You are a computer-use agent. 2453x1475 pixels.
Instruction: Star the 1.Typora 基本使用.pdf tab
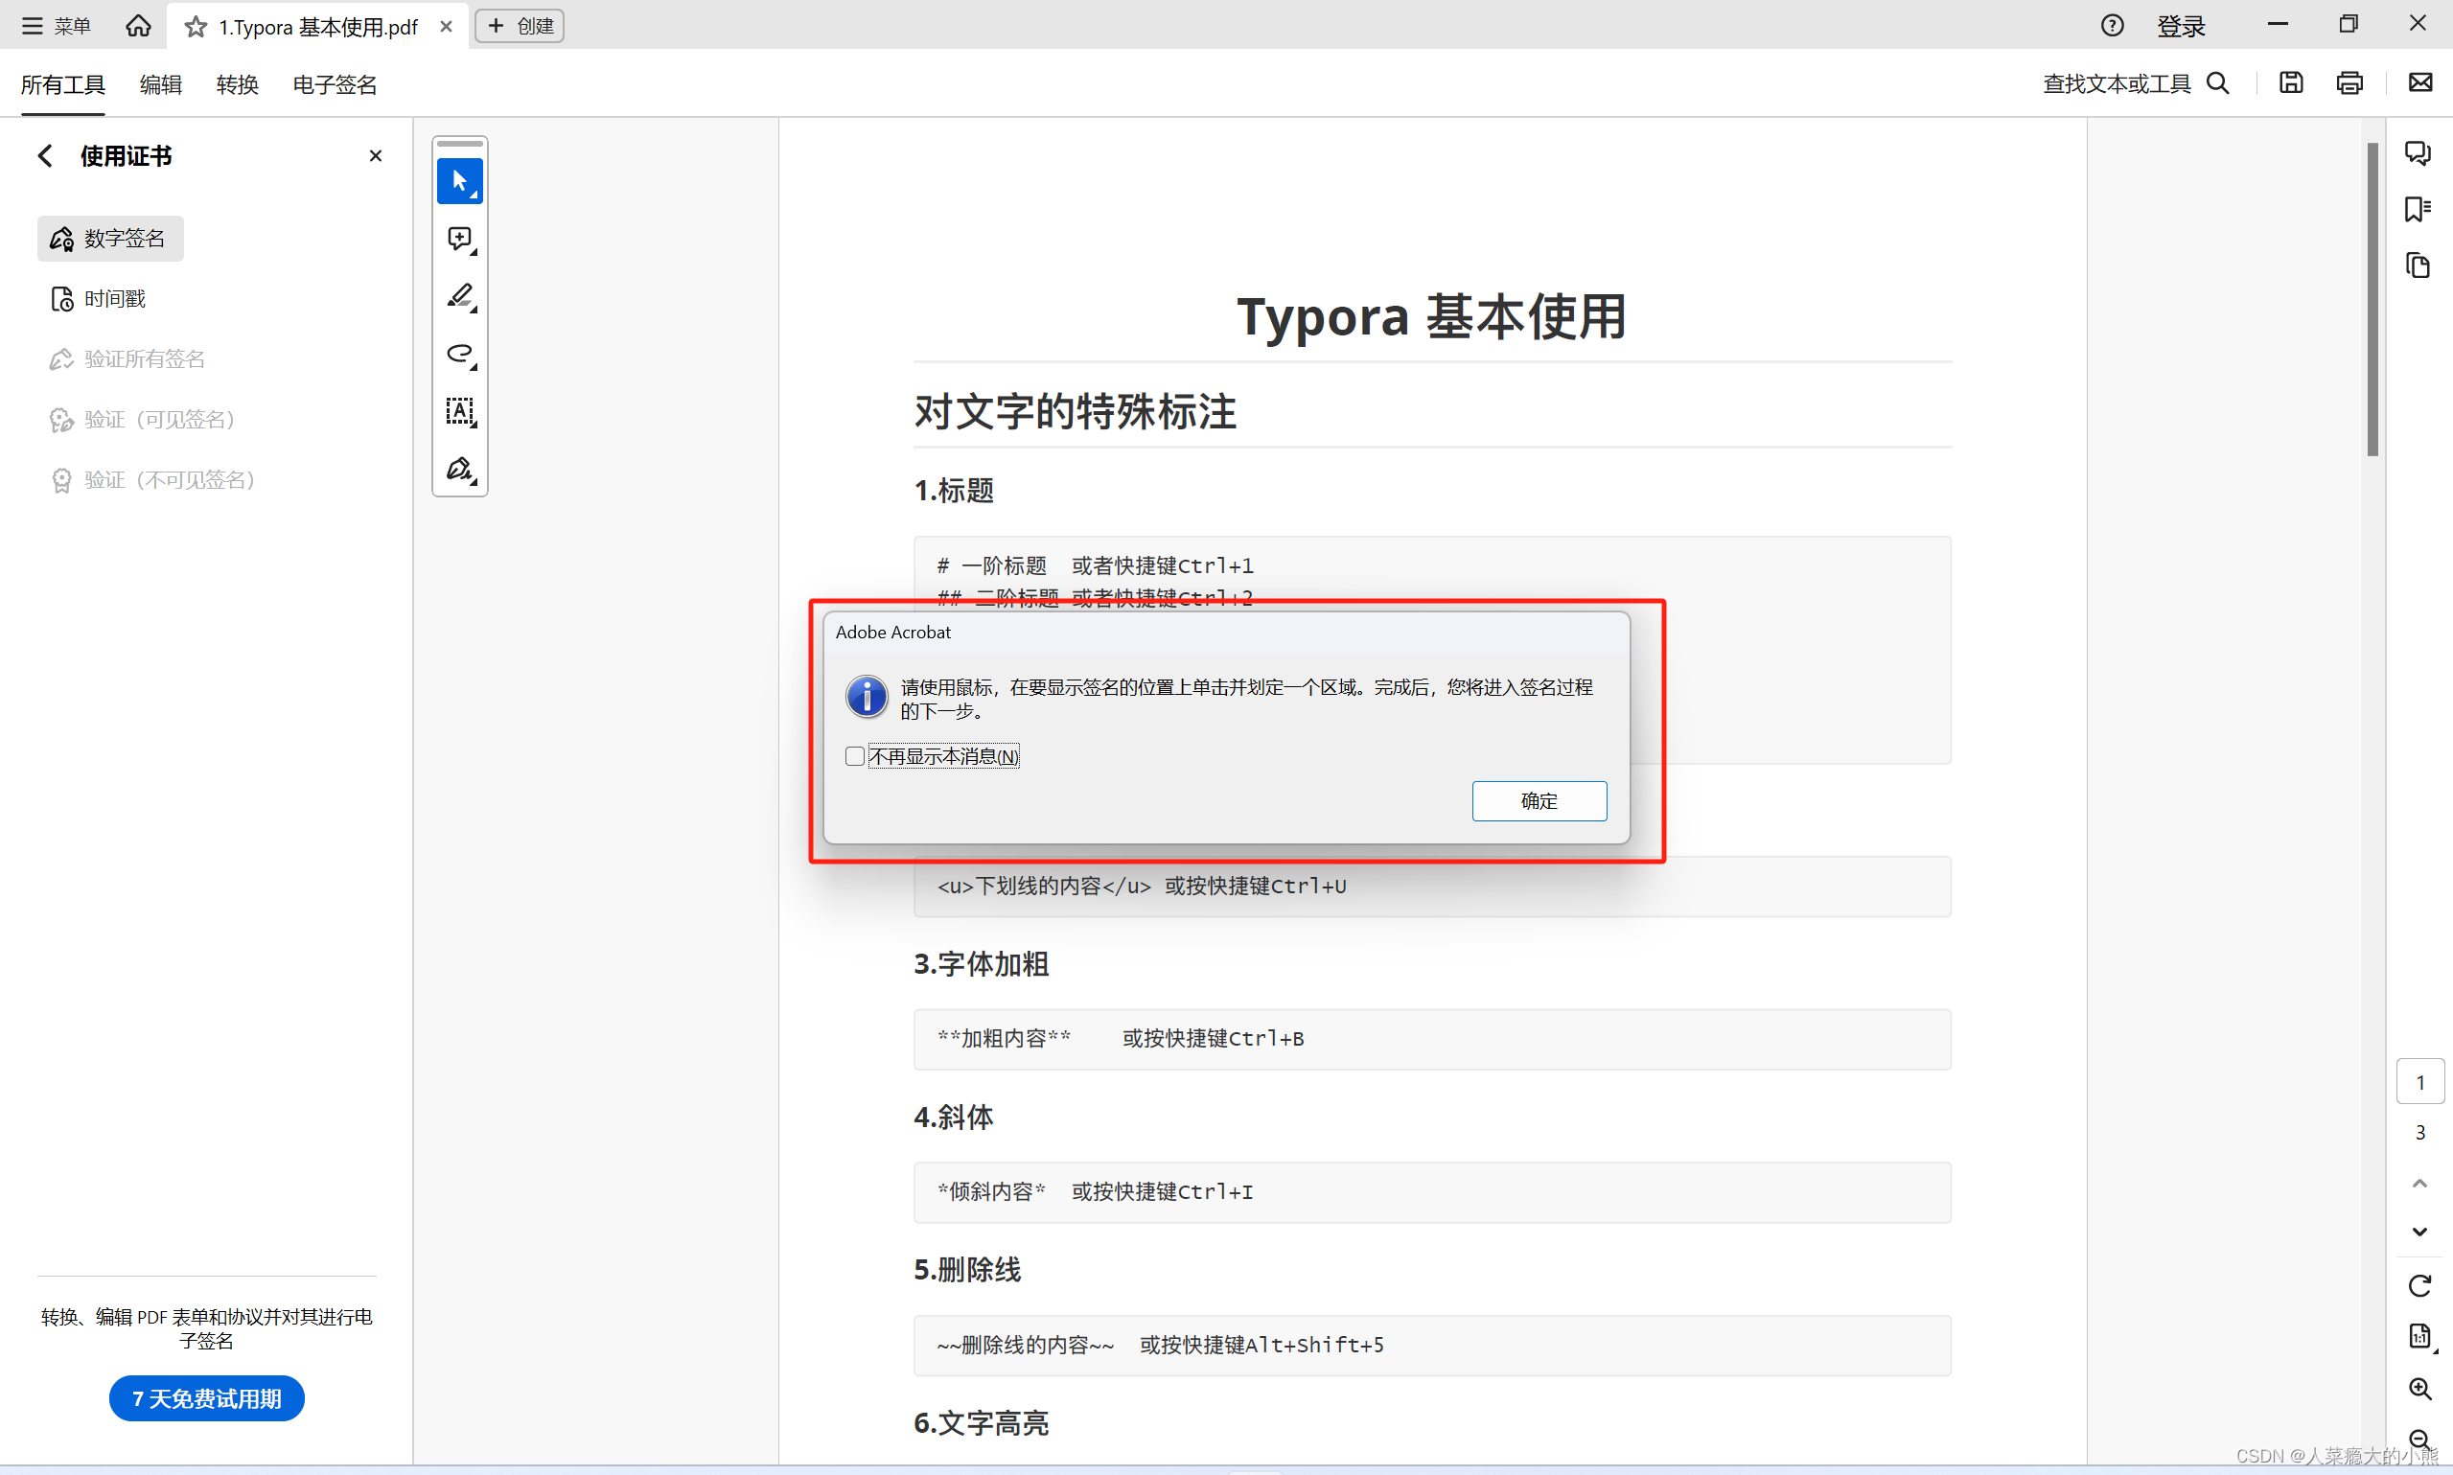click(x=196, y=27)
